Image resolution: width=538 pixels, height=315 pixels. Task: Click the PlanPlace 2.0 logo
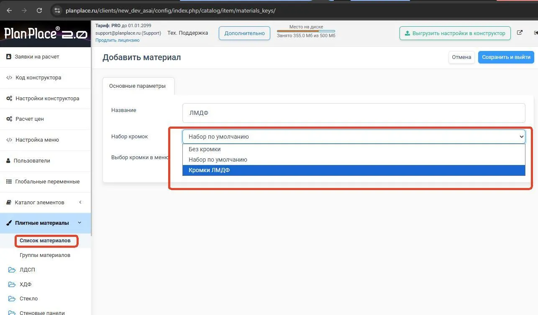point(46,33)
